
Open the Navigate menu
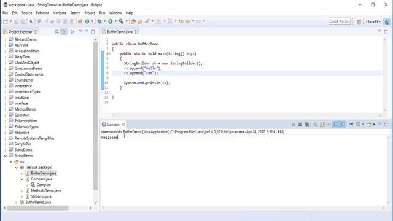point(60,13)
